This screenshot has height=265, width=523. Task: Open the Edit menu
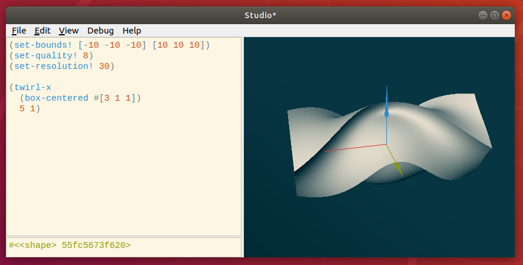click(42, 31)
